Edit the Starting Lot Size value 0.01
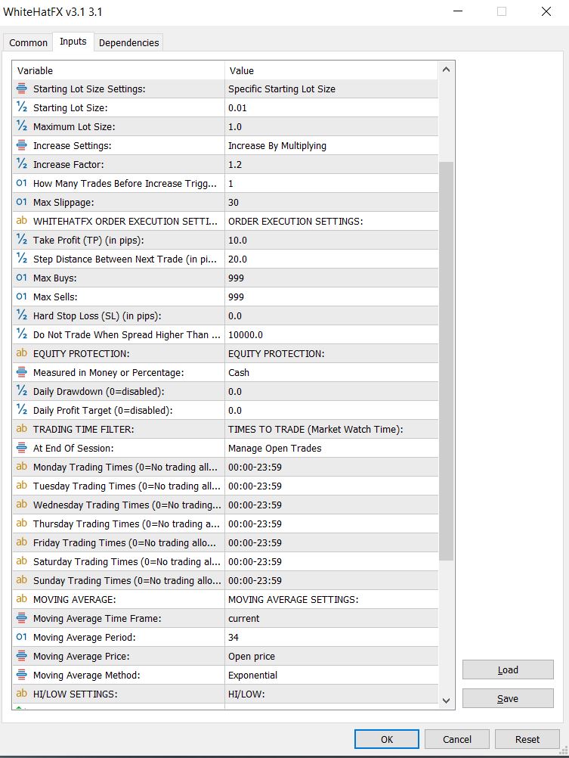The image size is (569, 758). [x=332, y=108]
